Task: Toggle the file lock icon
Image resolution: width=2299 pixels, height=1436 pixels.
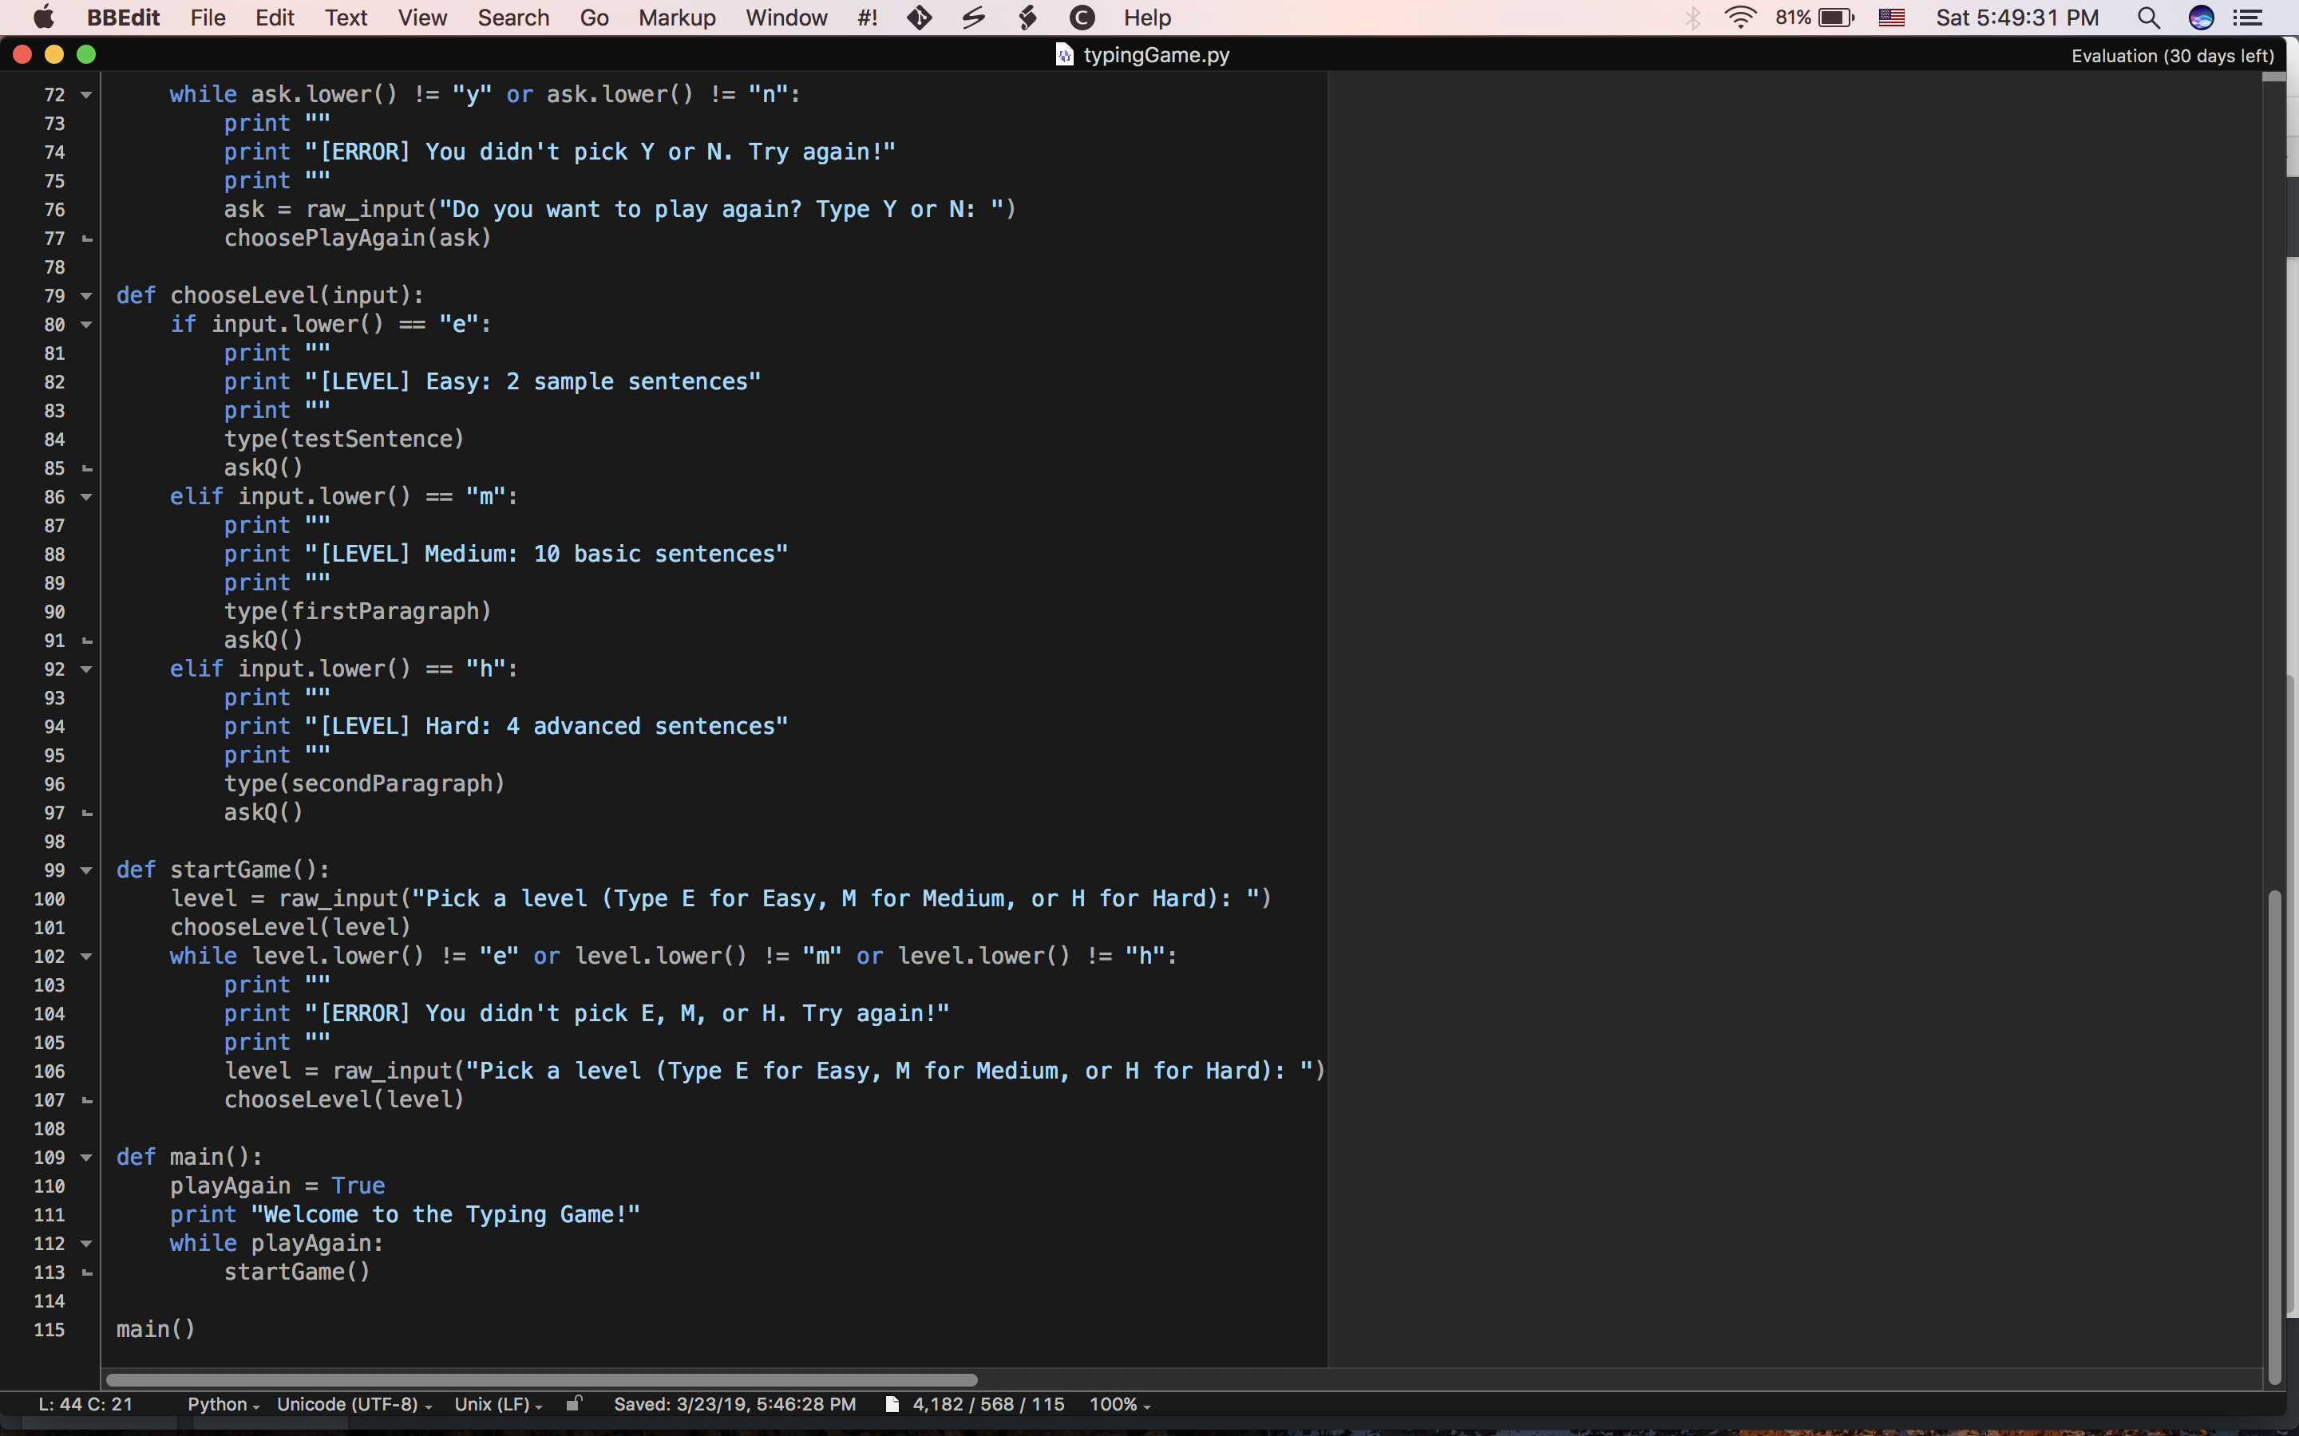Action: tap(574, 1402)
